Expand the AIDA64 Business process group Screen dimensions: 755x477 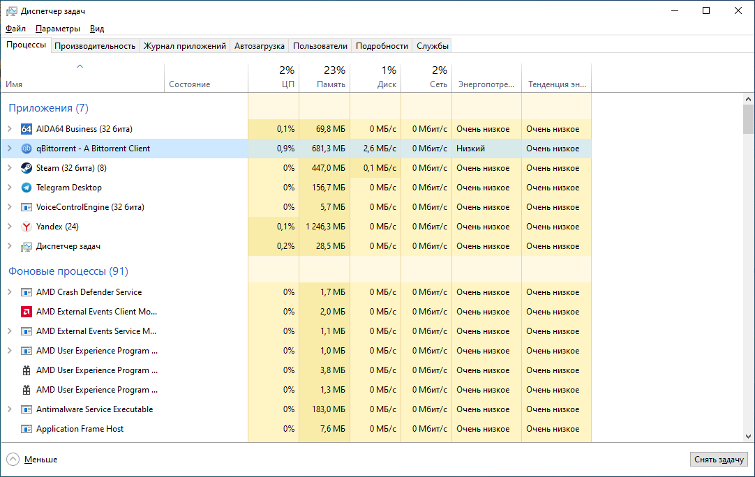tap(10, 128)
